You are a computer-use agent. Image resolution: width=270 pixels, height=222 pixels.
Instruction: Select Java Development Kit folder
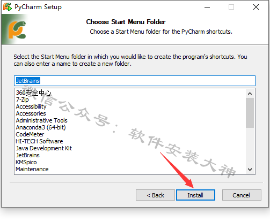point(44,148)
